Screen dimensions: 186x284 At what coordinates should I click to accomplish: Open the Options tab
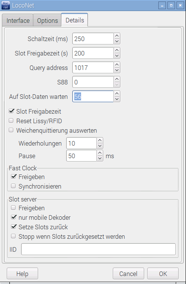click(47, 21)
